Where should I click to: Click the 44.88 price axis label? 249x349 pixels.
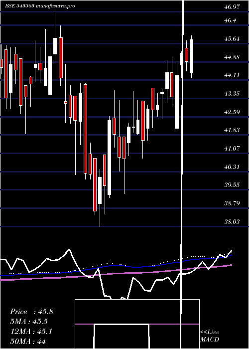232,57
